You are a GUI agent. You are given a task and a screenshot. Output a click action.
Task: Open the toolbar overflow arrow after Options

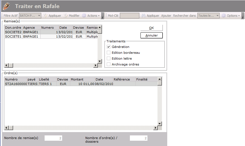click(x=243, y=16)
